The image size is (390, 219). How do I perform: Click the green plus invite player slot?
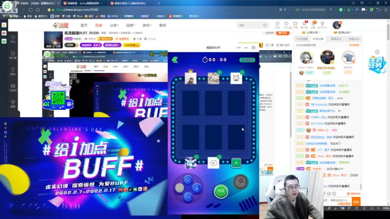(x=236, y=163)
